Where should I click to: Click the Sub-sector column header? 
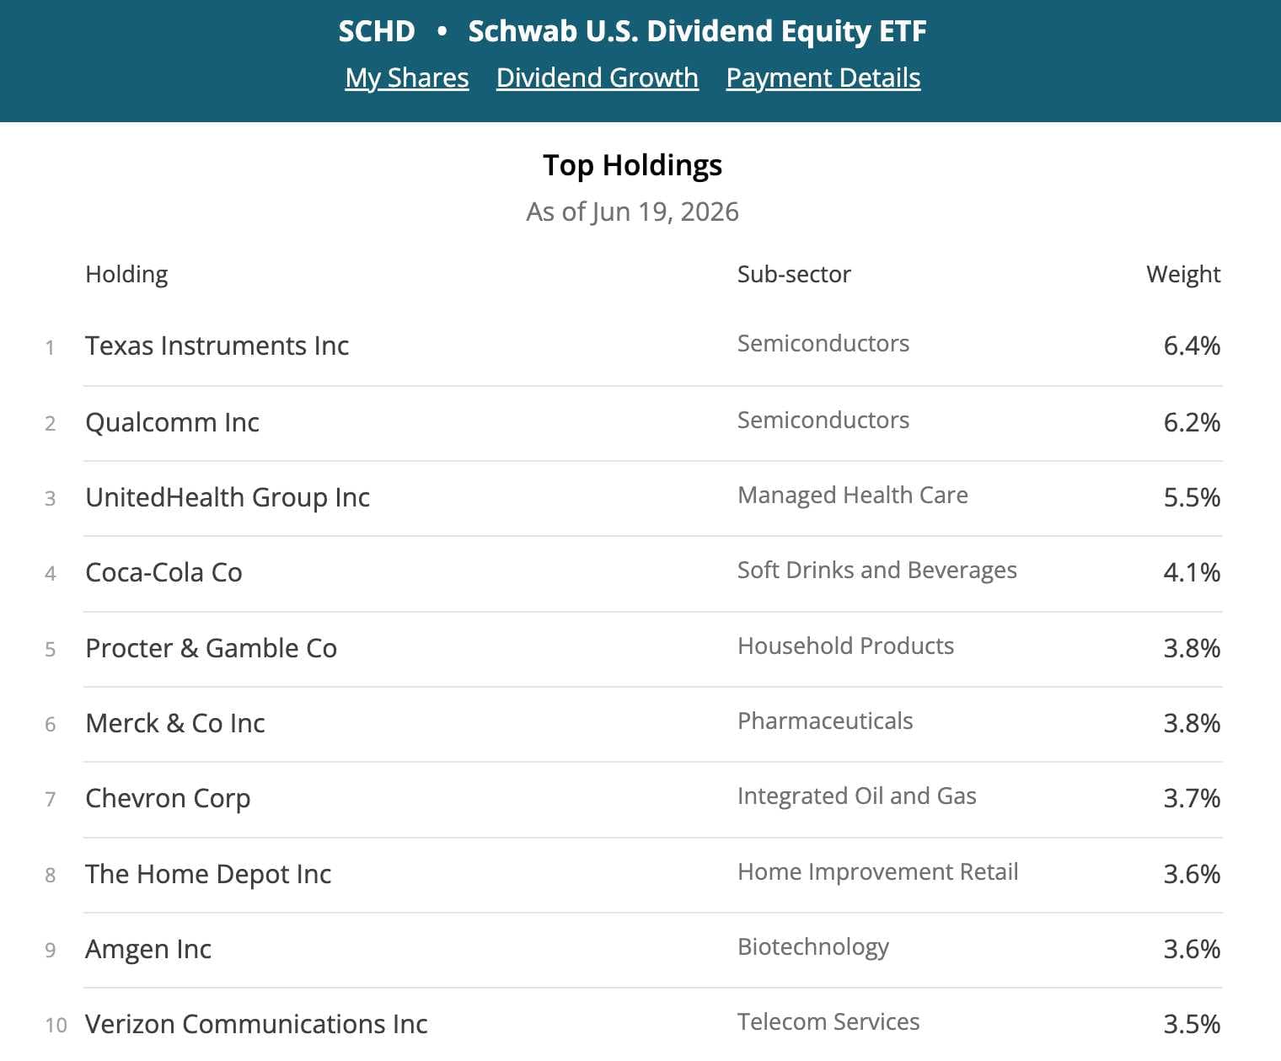click(794, 274)
